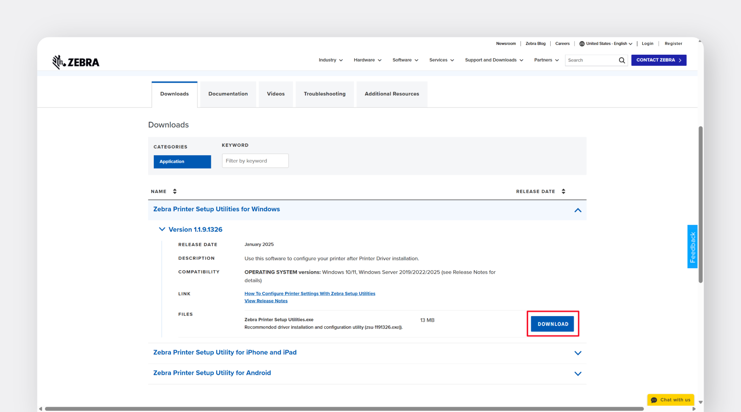741x412 pixels.
Task: Switch to the Troubleshooting tab
Action: pos(325,94)
